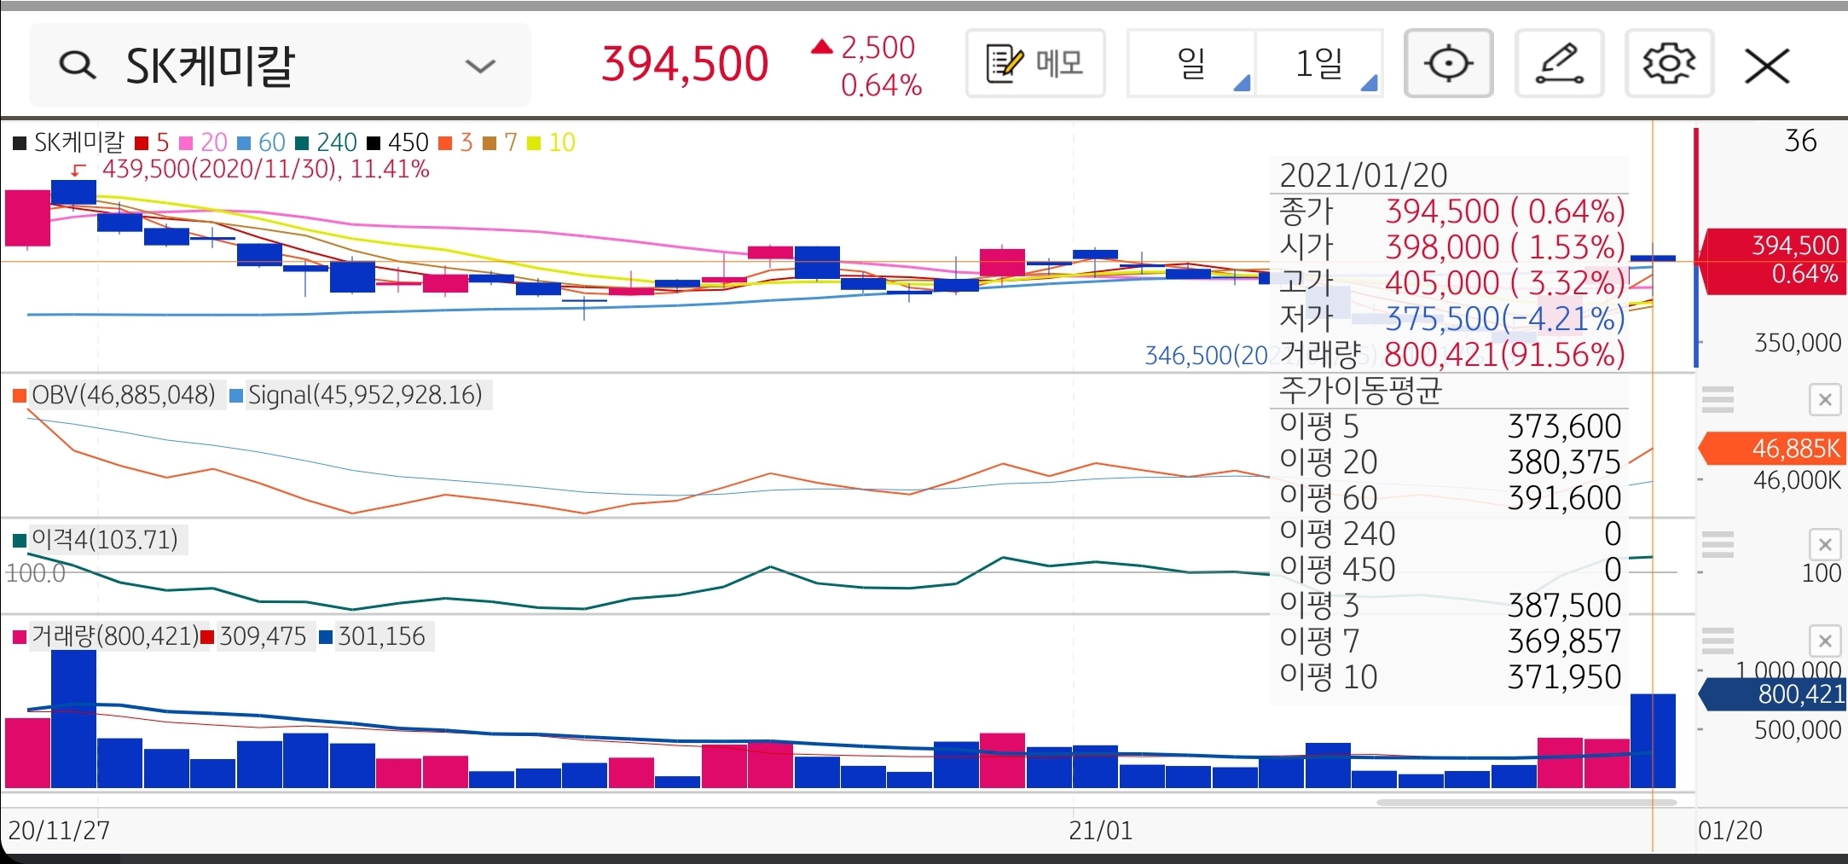Click the blue 60-day MA legend swatch

click(x=244, y=142)
